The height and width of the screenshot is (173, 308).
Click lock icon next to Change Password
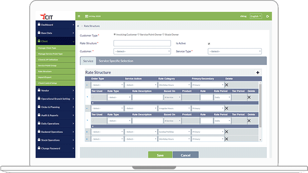[x=39, y=148]
